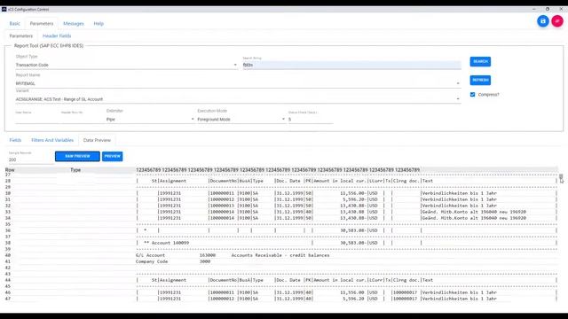Click the User Name input field
The width and height of the screenshot is (568, 319).
coord(37,120)
